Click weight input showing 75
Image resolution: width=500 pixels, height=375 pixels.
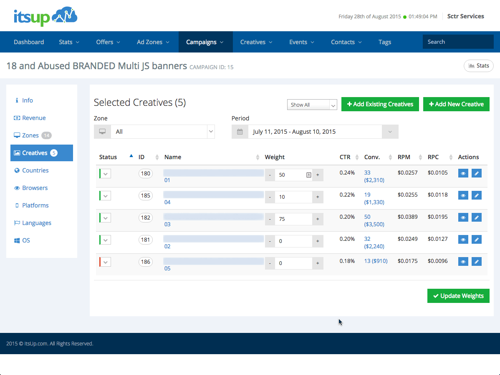[293, 219]
